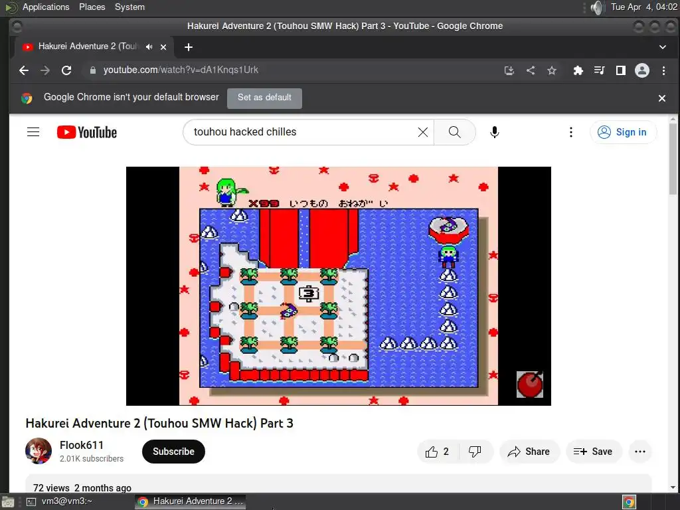Click the Share button under the video
This screenshot has width=680, height=510.
529,452
